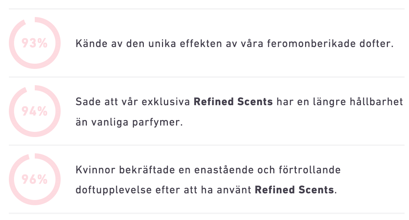
Task: Select the pink 94% percentage number
Action: click(34, 111)
